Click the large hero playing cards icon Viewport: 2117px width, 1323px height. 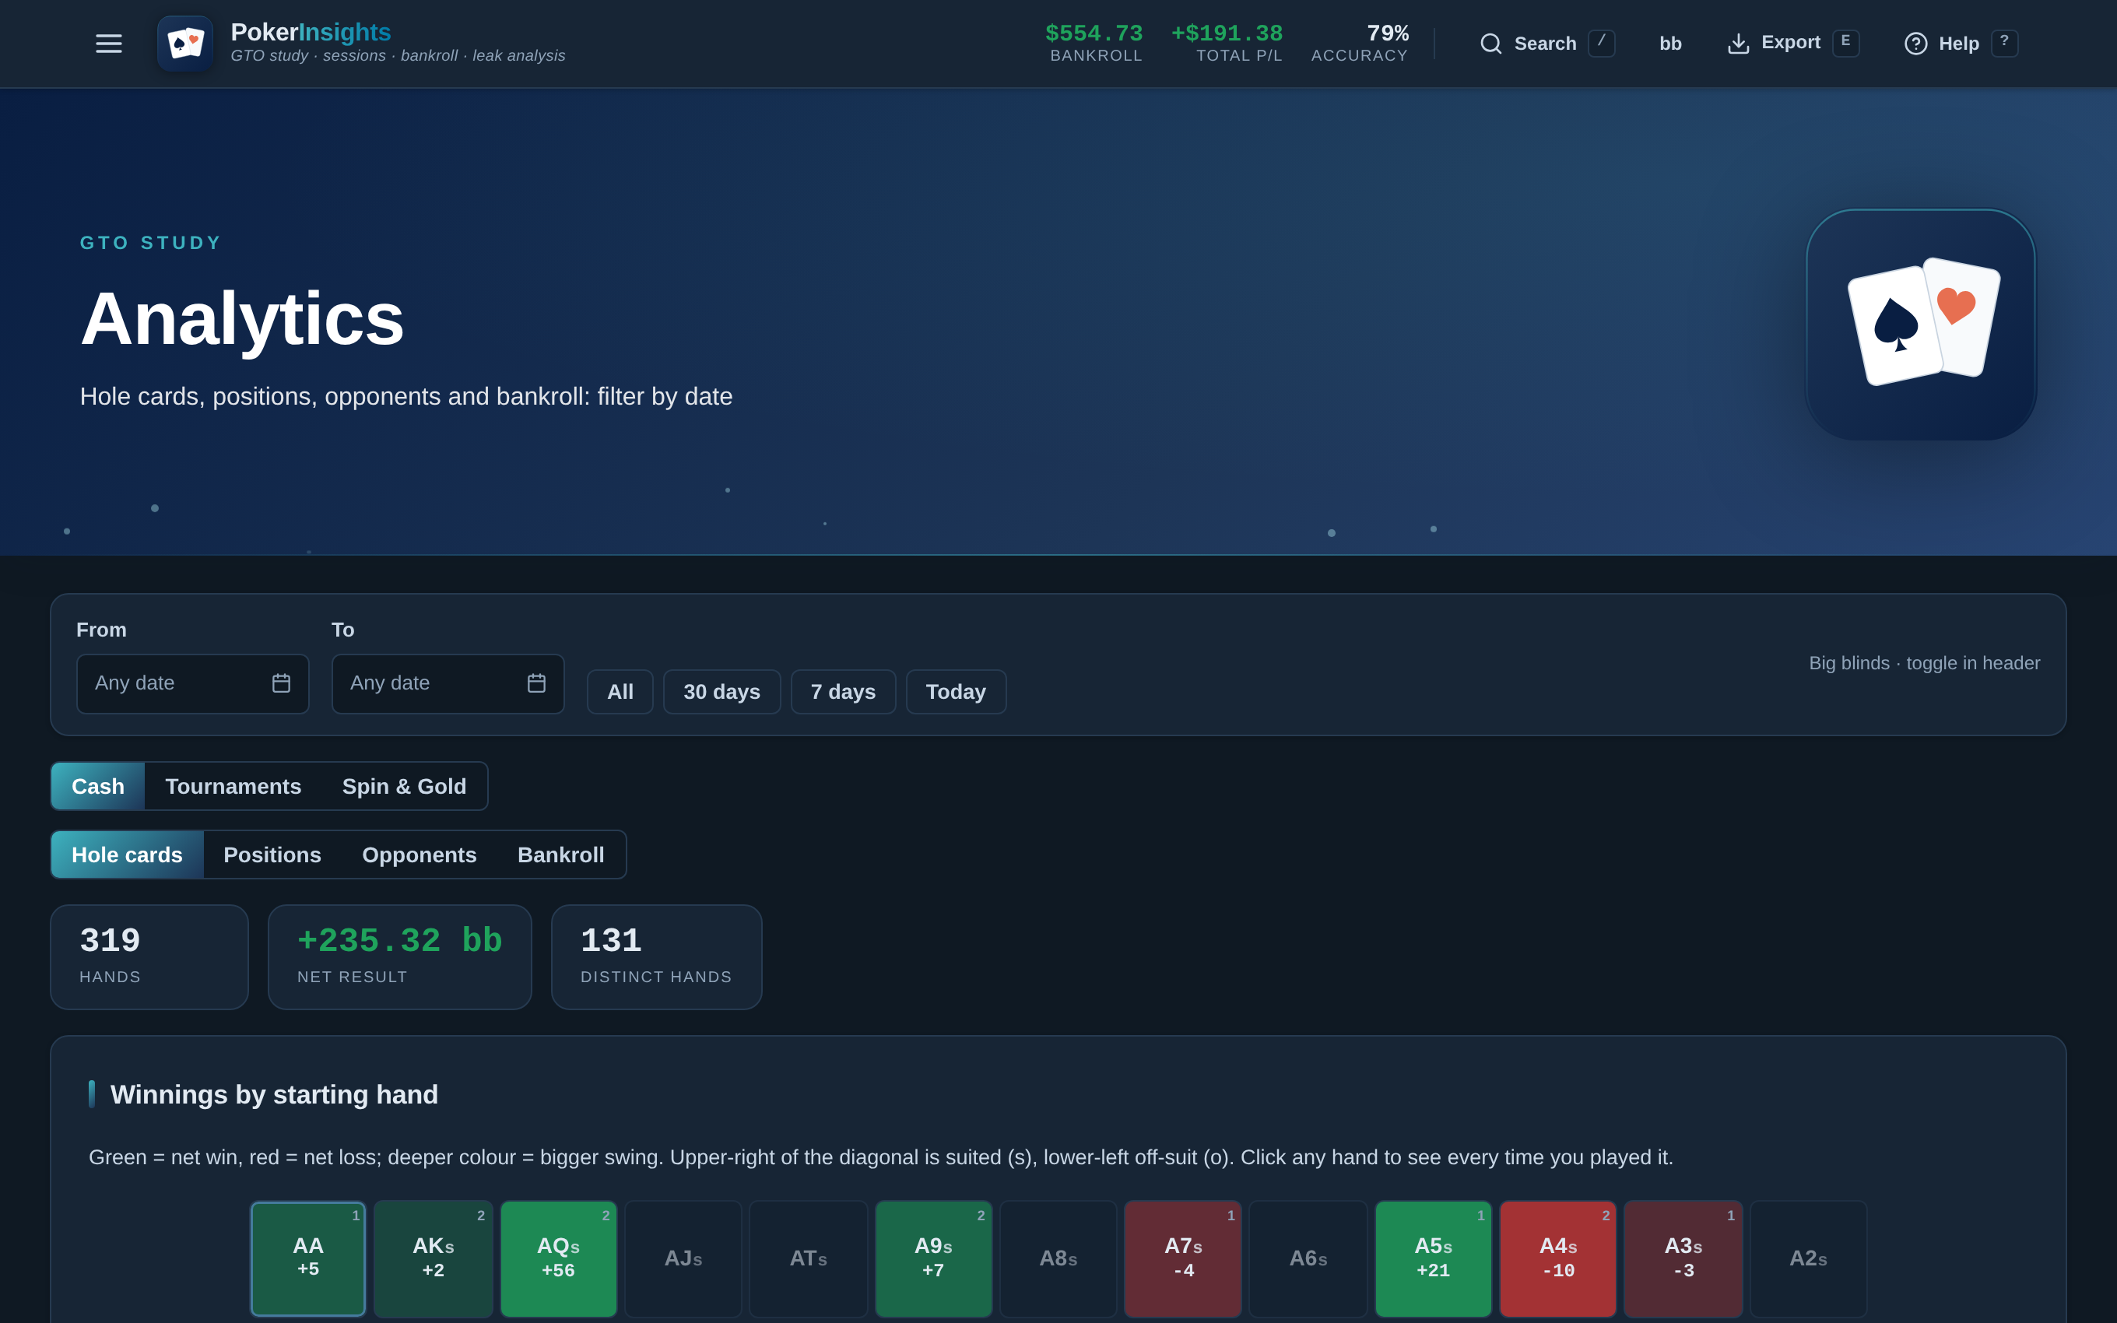pos(1921,324)
